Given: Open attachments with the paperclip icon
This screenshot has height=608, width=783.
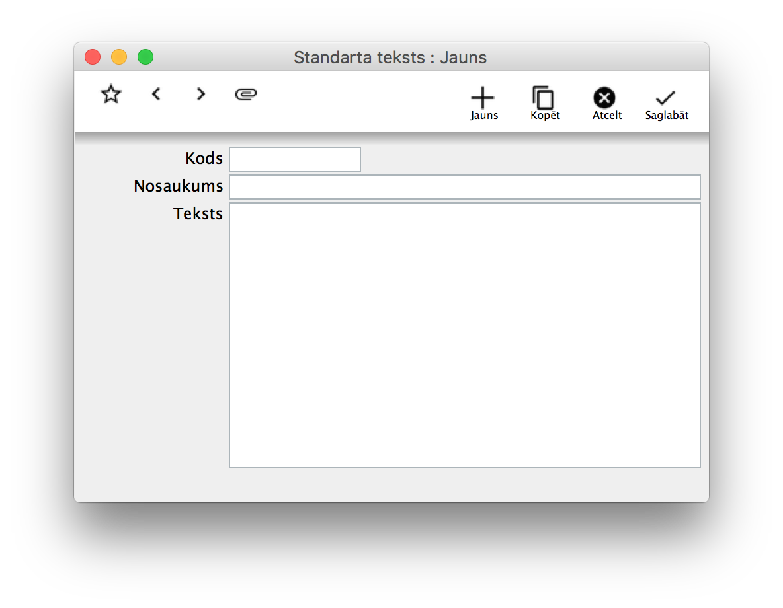Looking at the screenshot, I should [x=246, y=95].
